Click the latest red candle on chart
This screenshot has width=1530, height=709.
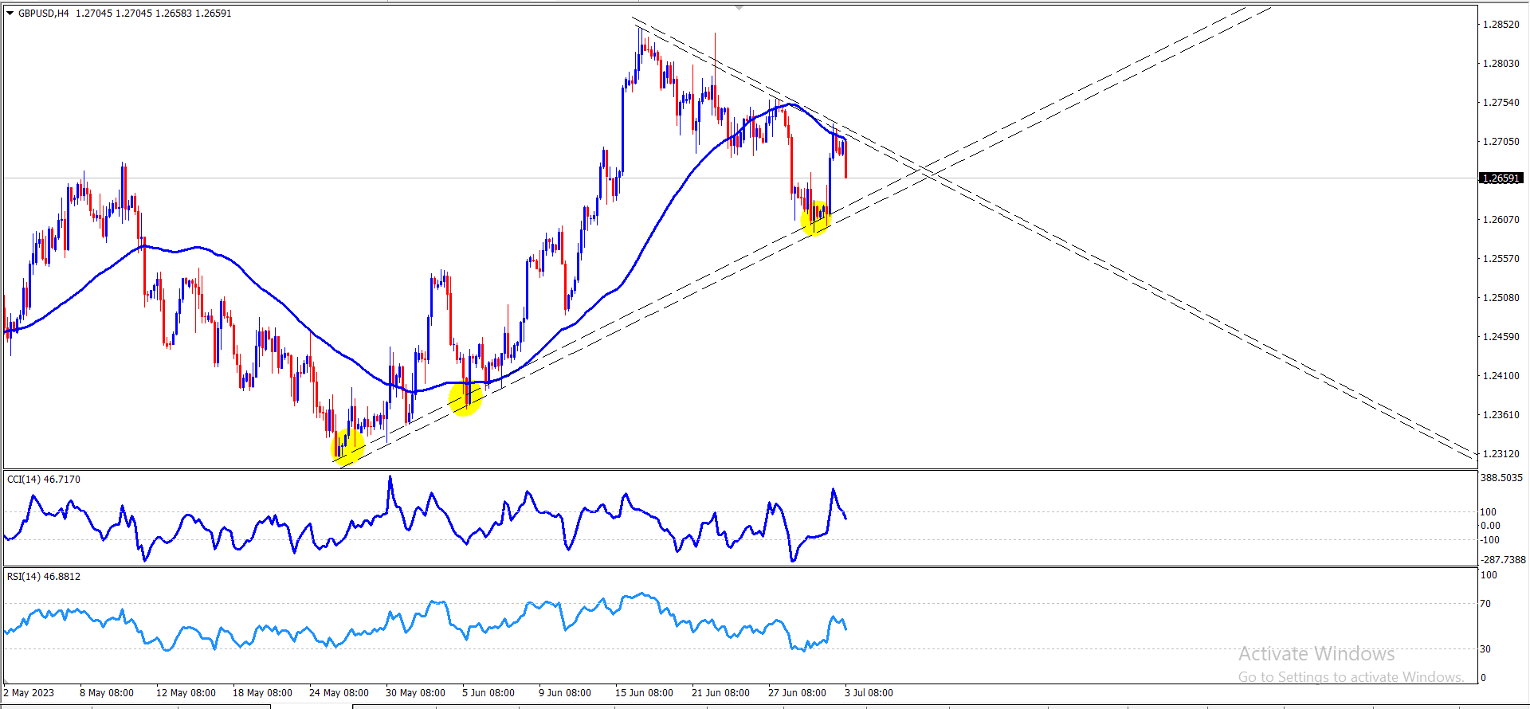click(x=845, y=159)
